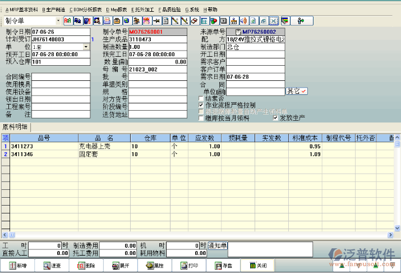Expand the 单位 dropdown showing 1:套

tap(86, 47)
